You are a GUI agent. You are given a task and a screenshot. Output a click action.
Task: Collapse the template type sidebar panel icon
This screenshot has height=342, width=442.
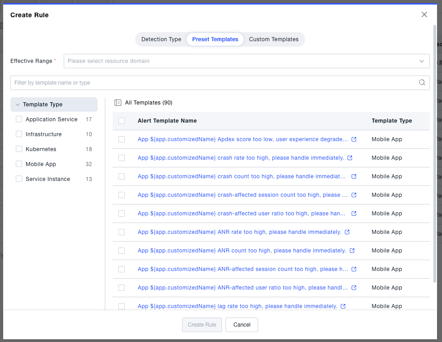(x=118, y=103)
